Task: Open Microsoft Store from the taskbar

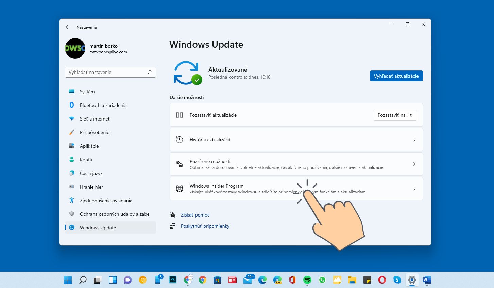Action: 217,280
